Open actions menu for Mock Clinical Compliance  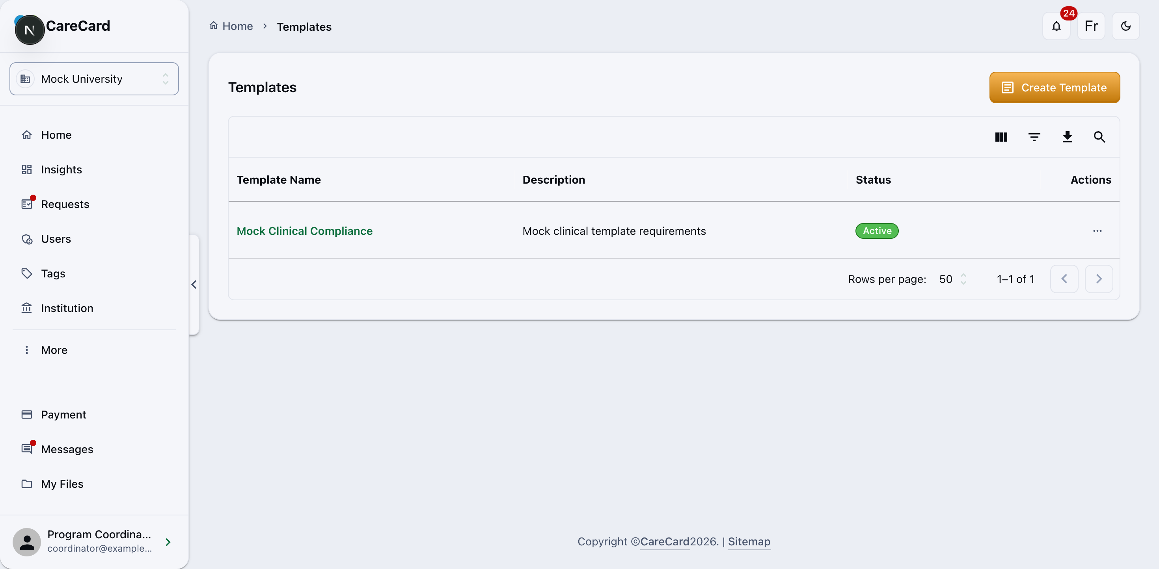click(1097, 231)
